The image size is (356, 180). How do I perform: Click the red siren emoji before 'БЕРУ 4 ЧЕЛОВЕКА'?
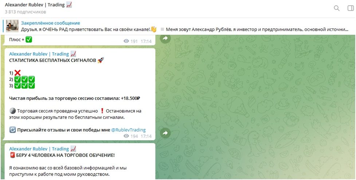(12, 156)
